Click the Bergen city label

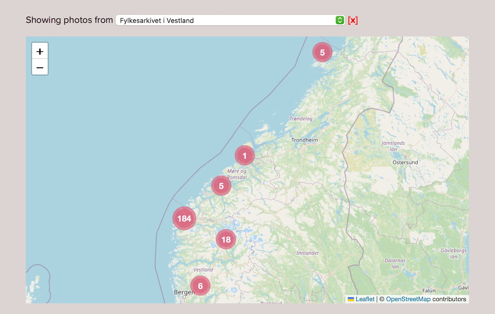click(183, 292)
